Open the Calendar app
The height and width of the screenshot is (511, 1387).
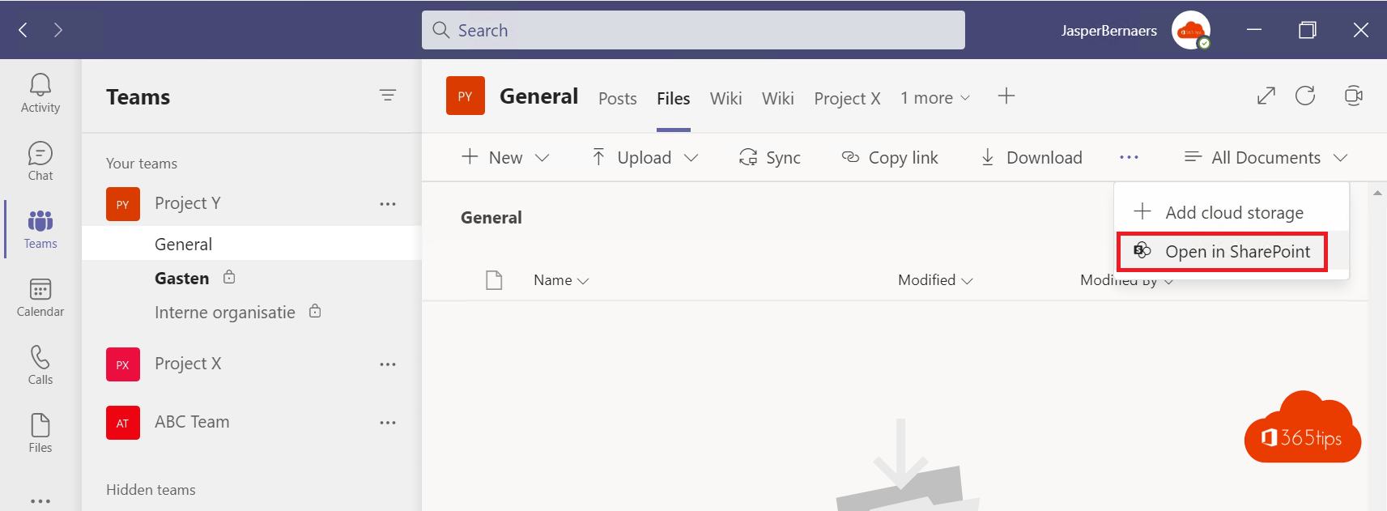(x=40, y=298)
